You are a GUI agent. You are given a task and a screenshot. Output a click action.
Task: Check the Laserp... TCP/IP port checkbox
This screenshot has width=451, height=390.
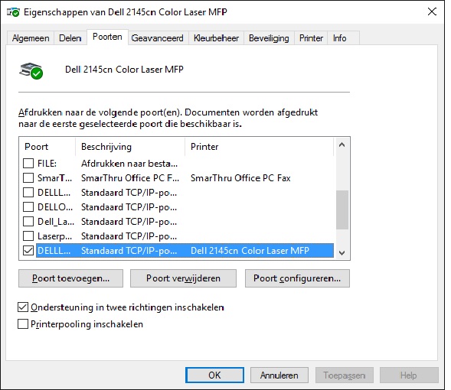pyautogui.click(x=28, y=236)
